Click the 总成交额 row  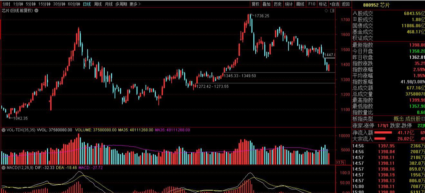pos(389,88)
